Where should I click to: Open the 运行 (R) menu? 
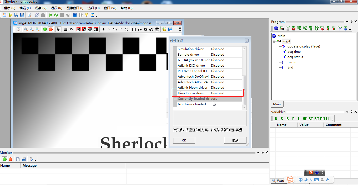tap(56, 8)
